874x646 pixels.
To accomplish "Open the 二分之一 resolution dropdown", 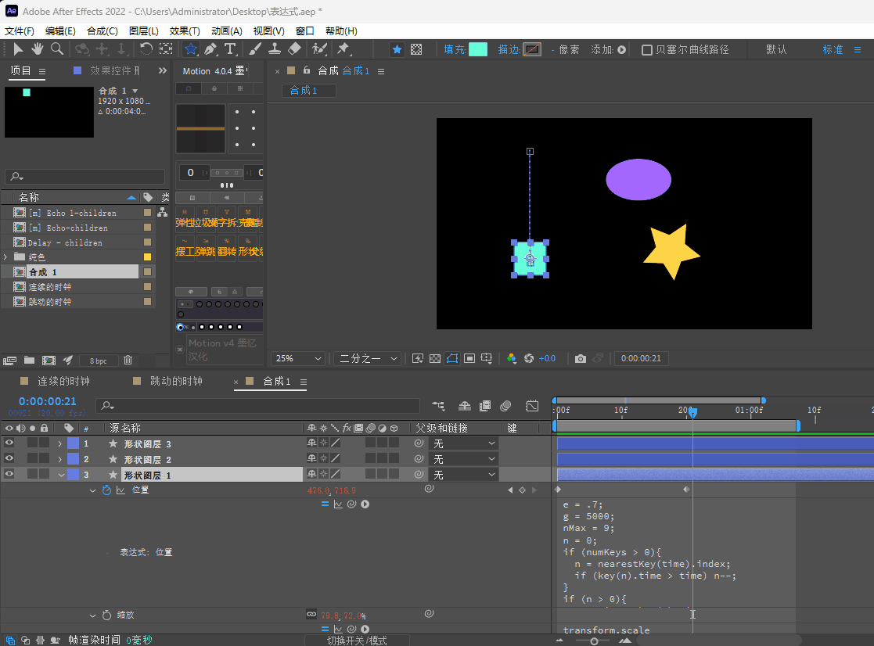I will [x=369, y=358].
